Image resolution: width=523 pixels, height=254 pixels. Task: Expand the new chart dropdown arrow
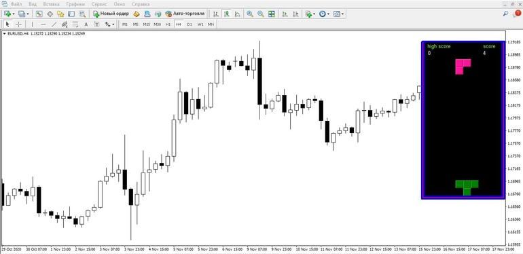click(14, 14)
